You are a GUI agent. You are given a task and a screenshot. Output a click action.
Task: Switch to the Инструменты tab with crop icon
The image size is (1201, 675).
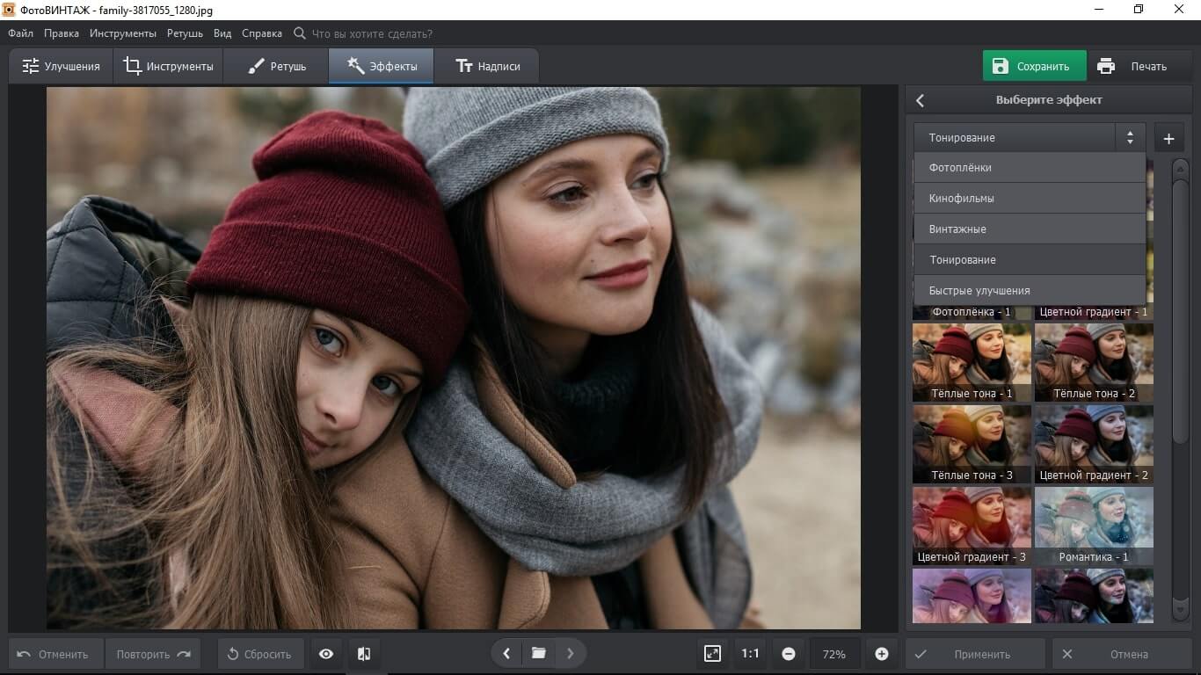tap(168, 66)
